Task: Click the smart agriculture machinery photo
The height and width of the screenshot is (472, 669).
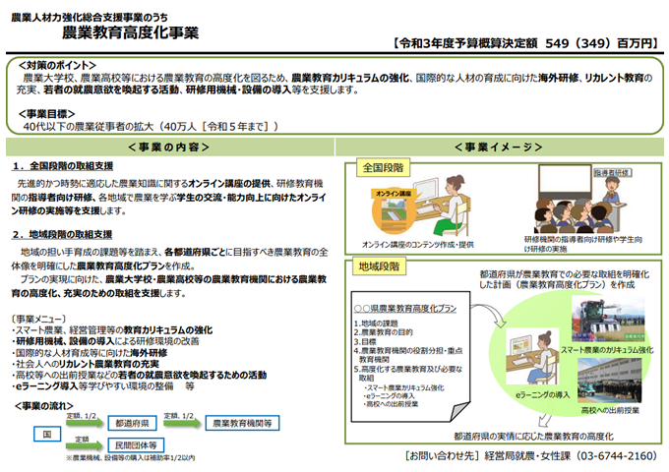Action: (608, 320)
